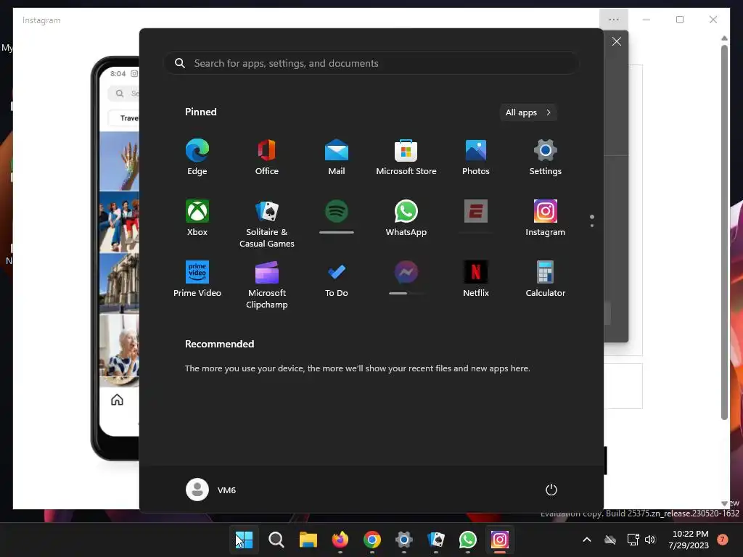Click the hand photo thumbnail in Instagram mockup
This screenshot has height=557, width=743.
[x=120, y=161]
